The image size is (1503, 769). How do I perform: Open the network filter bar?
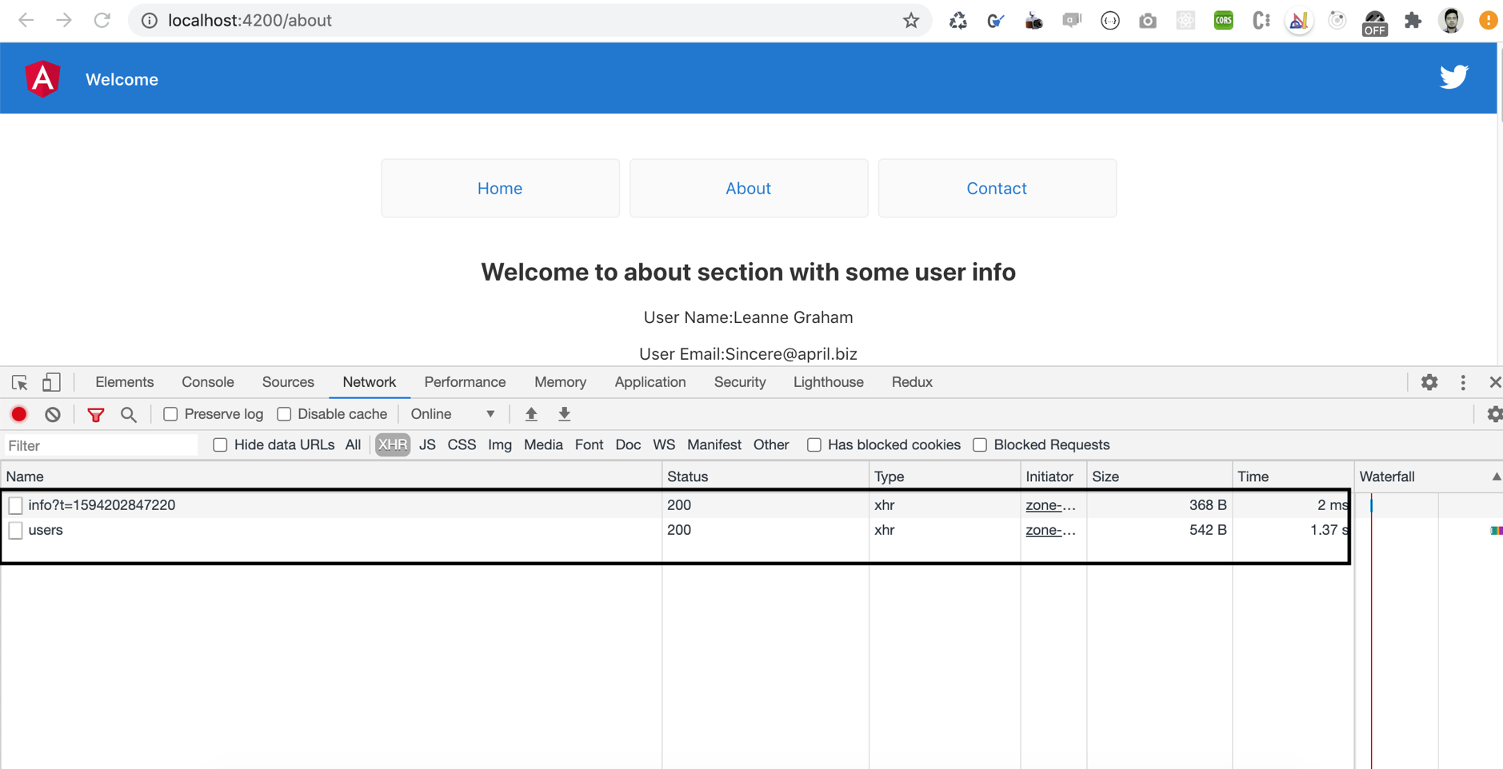pyautogui.click(x=96, y=415)
